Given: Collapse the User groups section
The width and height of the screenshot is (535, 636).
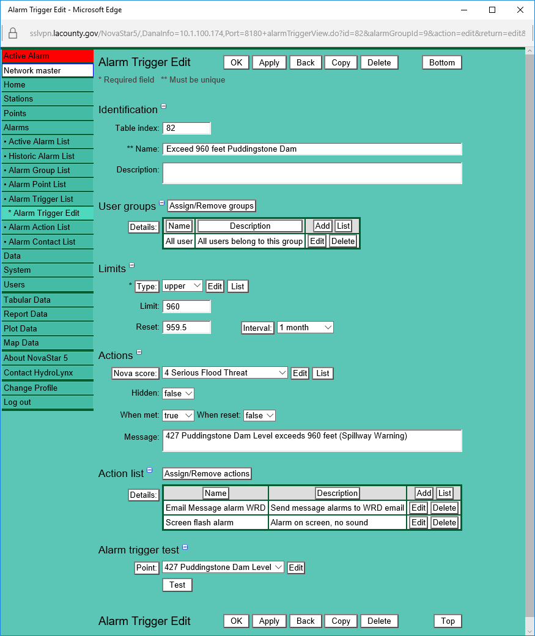Looking at the screenshot, I should click(x=162, y=204).
